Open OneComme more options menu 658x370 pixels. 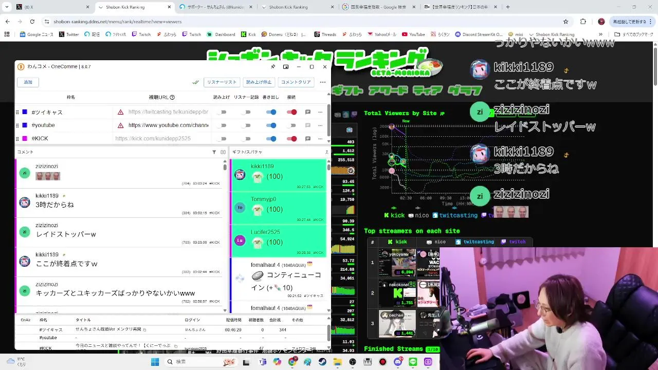323,82
